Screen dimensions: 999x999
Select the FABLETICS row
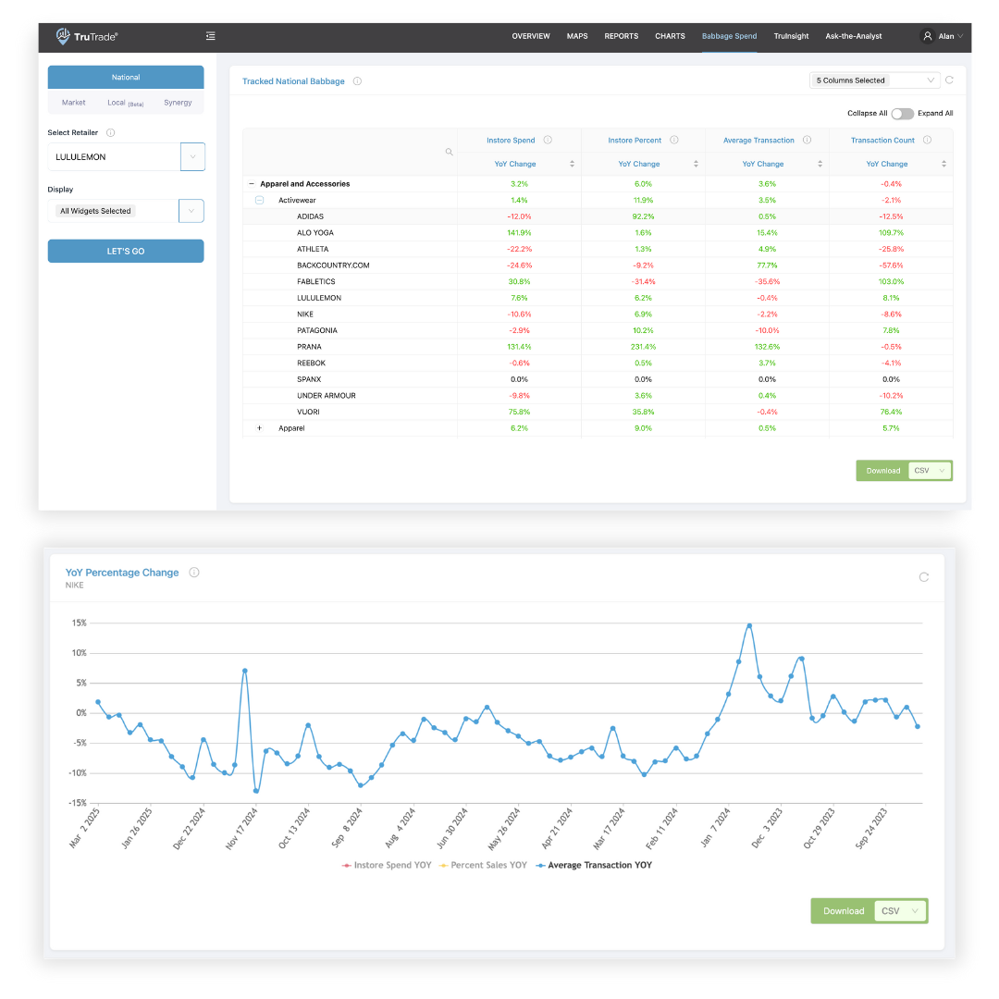[598, 281]
